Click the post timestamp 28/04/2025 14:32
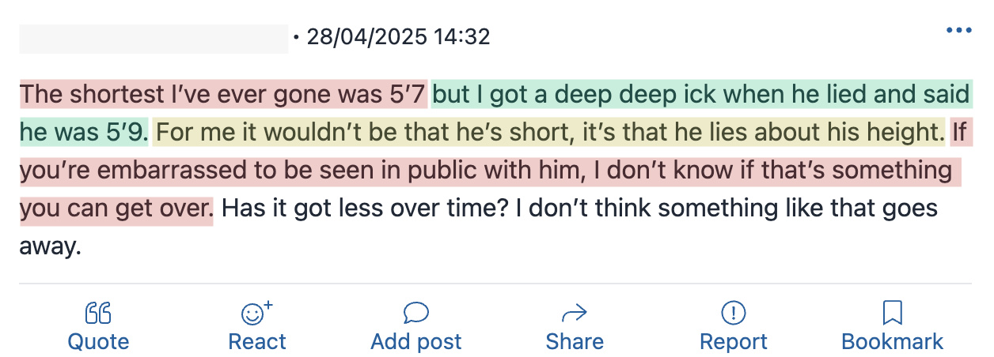The image size is (994, 357). point(398,36)
